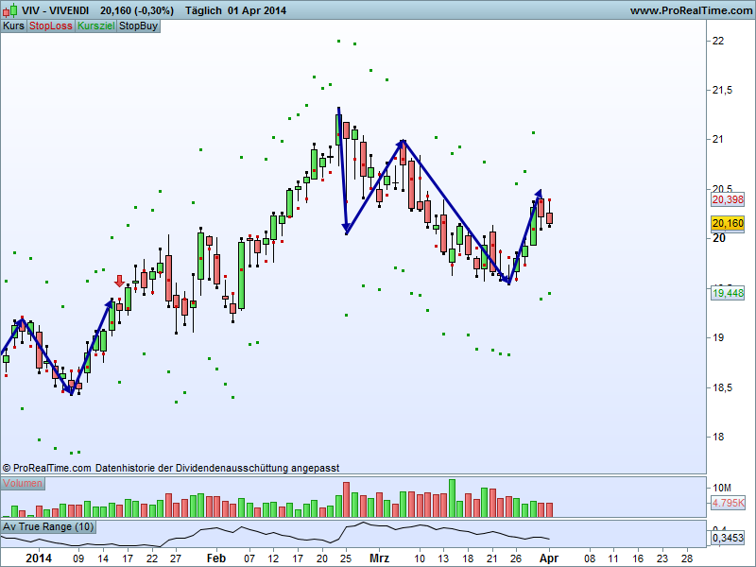
Task: Select the Kurs label tab
Action: (x=13, y=26)
